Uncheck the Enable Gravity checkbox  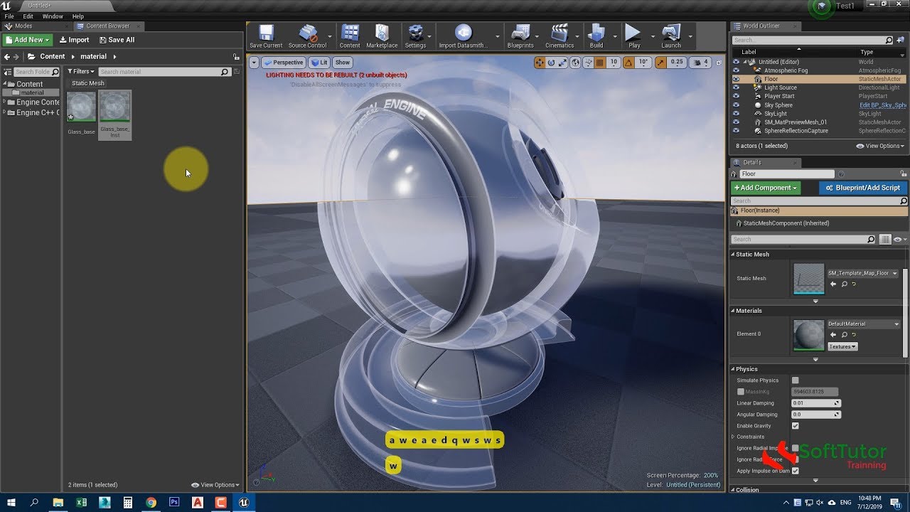(x=796, y=426)
